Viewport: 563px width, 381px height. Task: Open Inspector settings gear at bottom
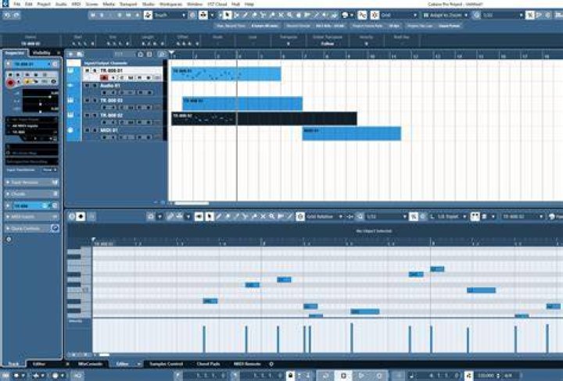(x=9, y=240)
